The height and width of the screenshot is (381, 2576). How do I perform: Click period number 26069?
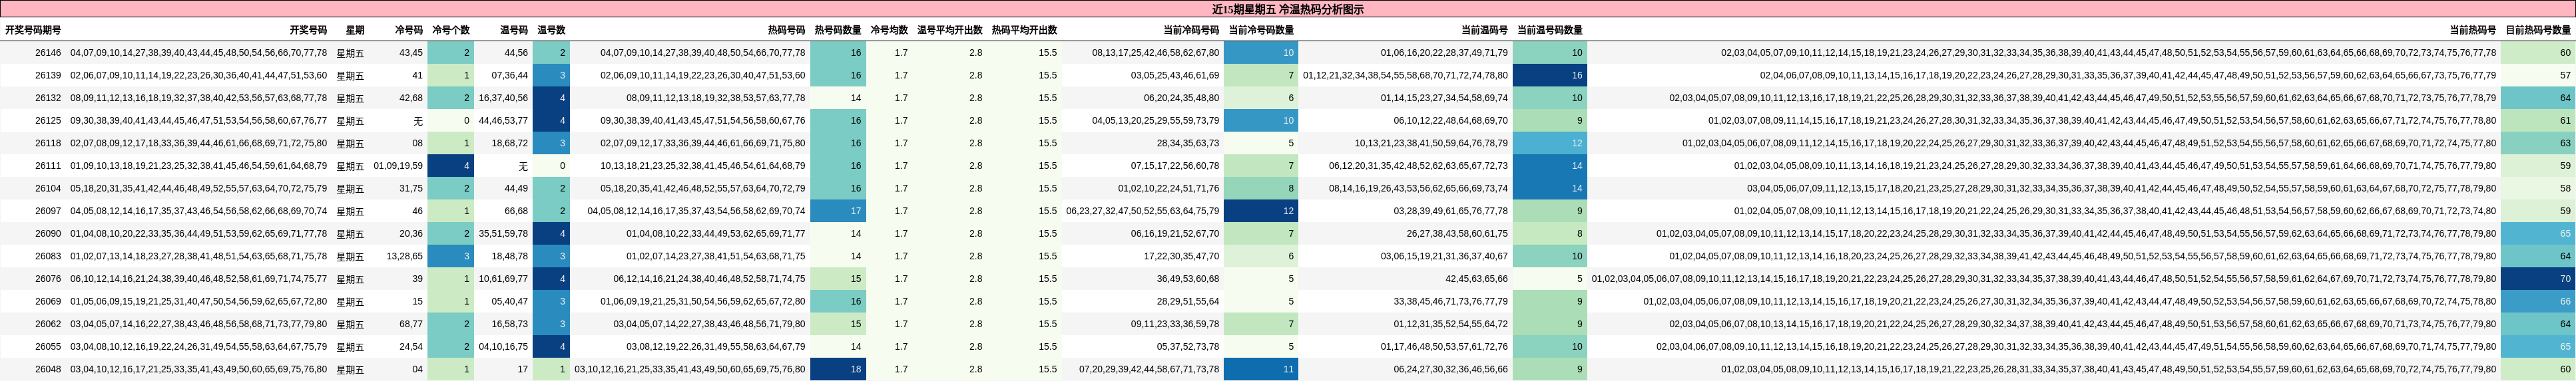click(48, 301)
